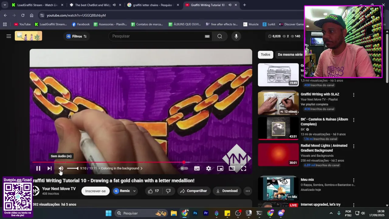389x219 pixels.
Task: Click the Remix button
Action: tap(122, 191)
